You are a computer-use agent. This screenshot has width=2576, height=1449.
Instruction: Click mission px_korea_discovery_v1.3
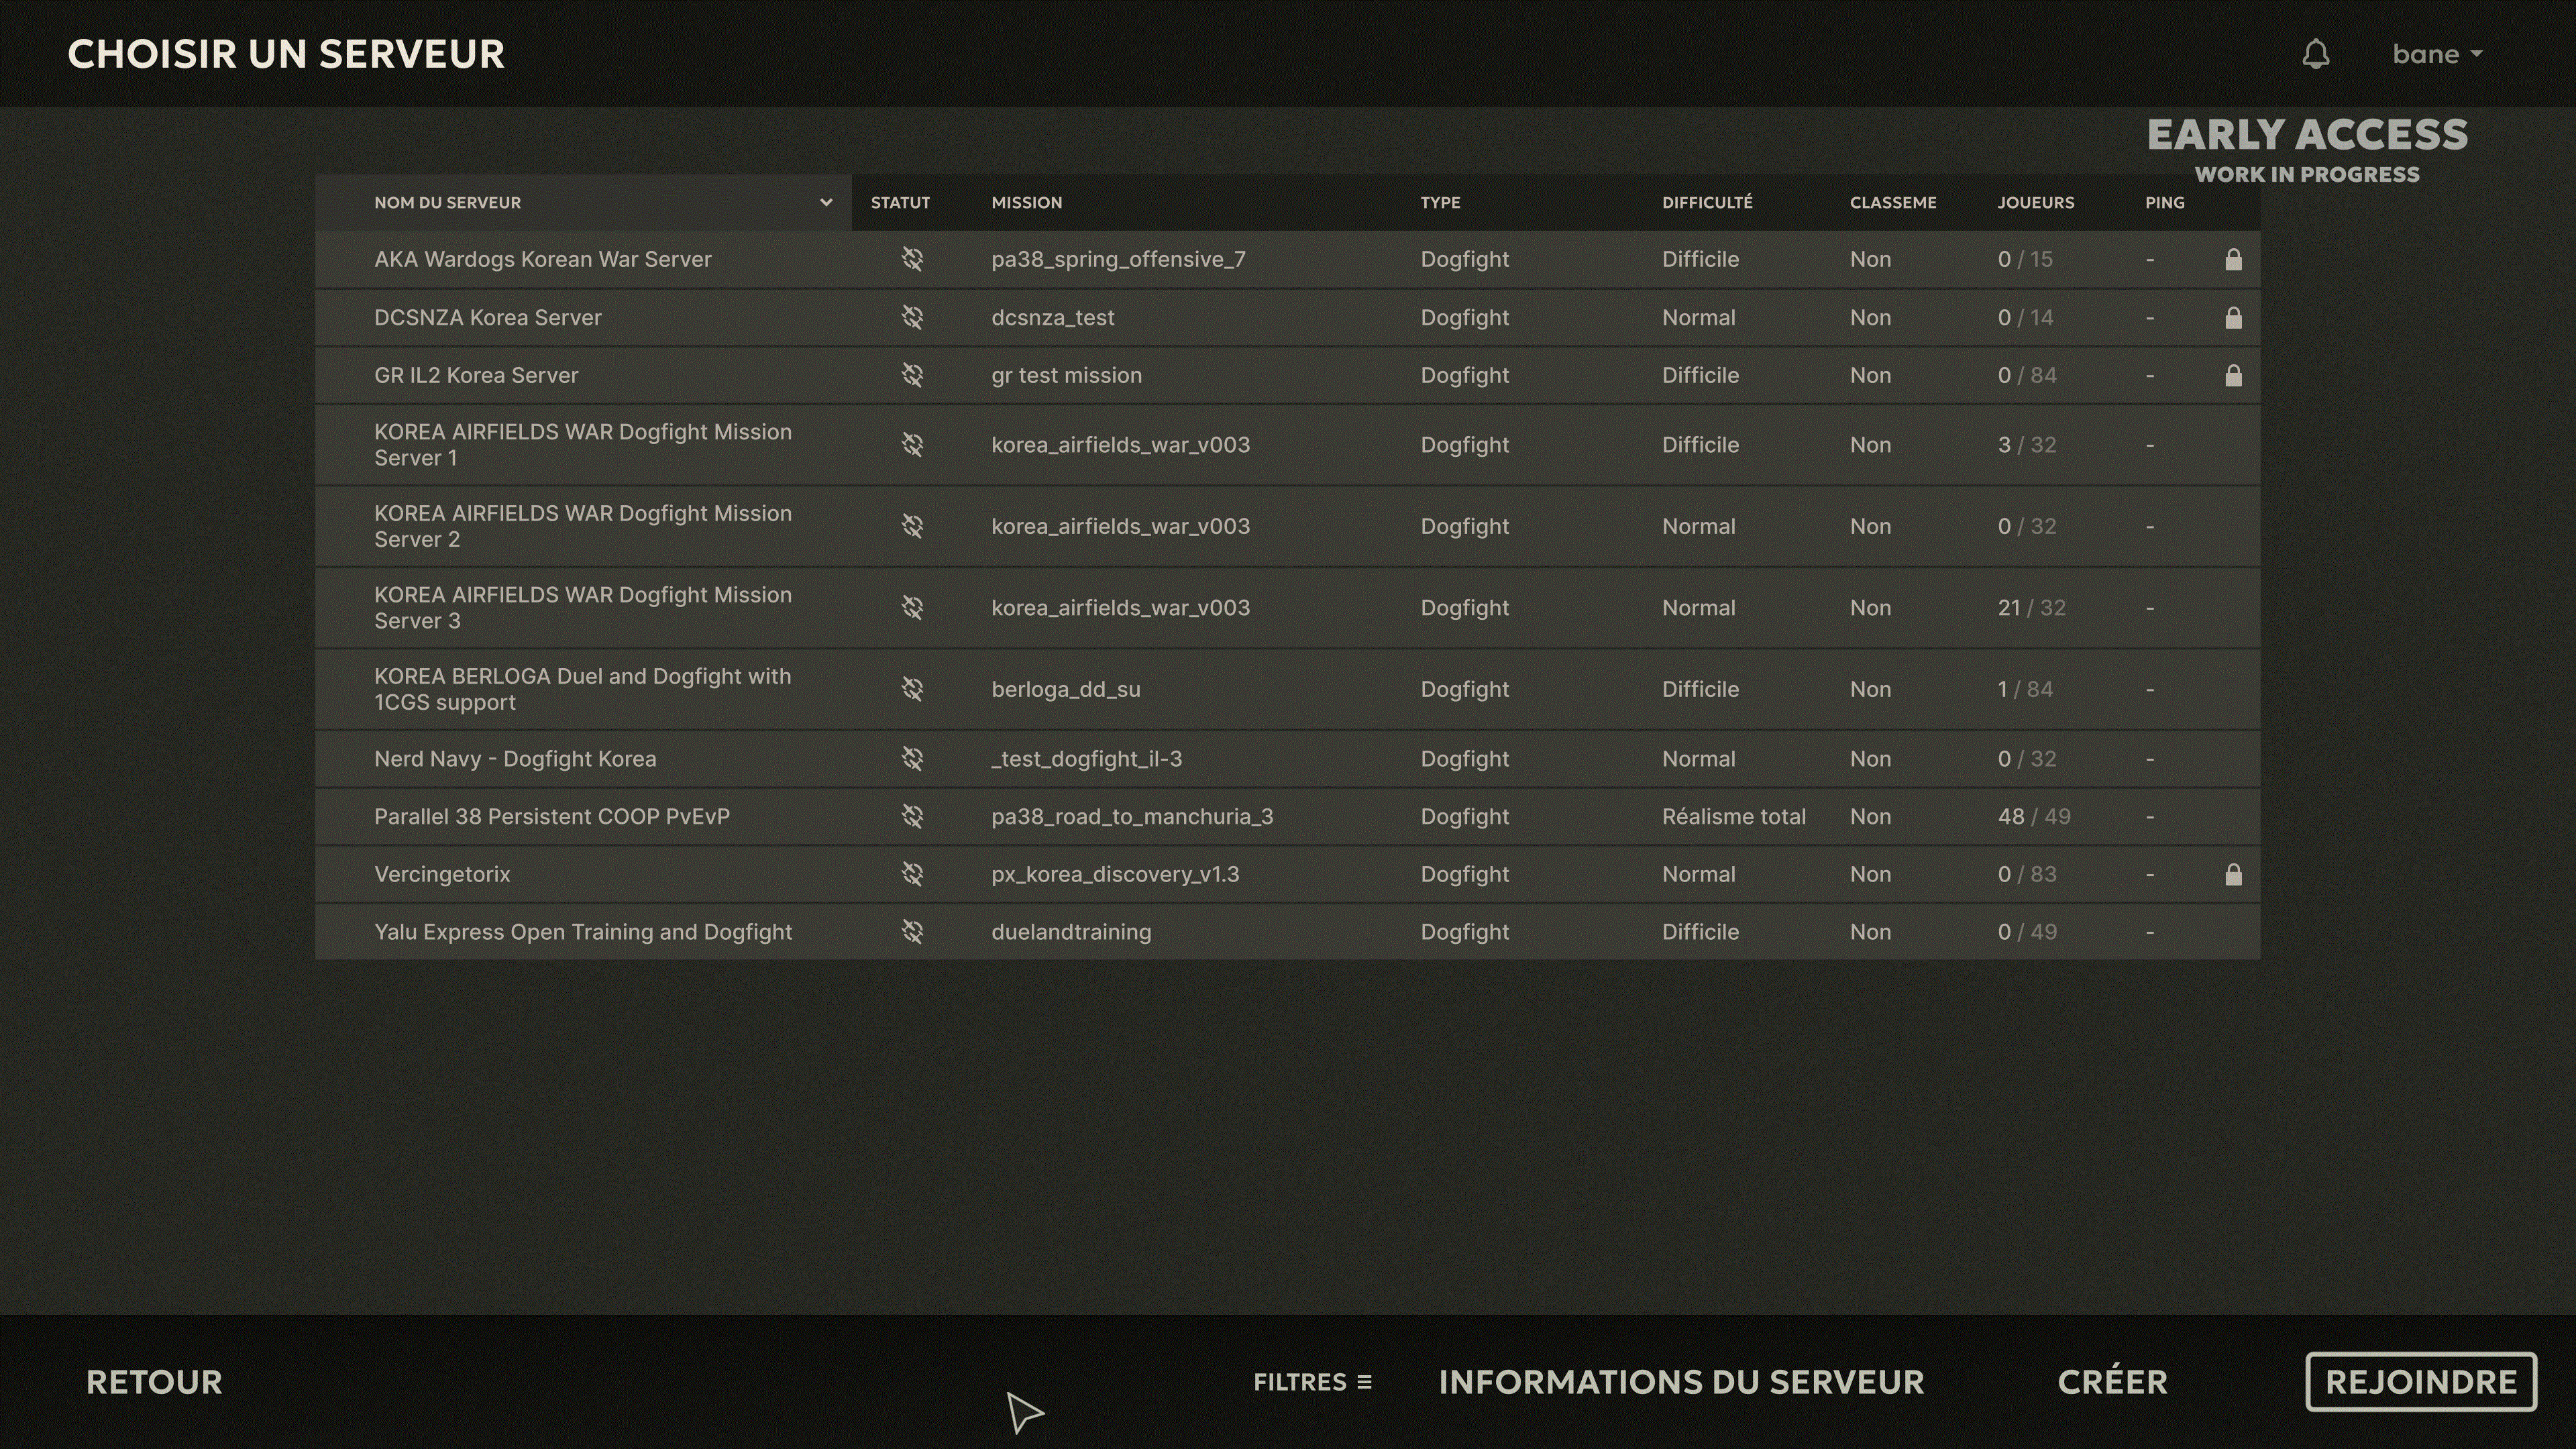tap(1115, 874)
